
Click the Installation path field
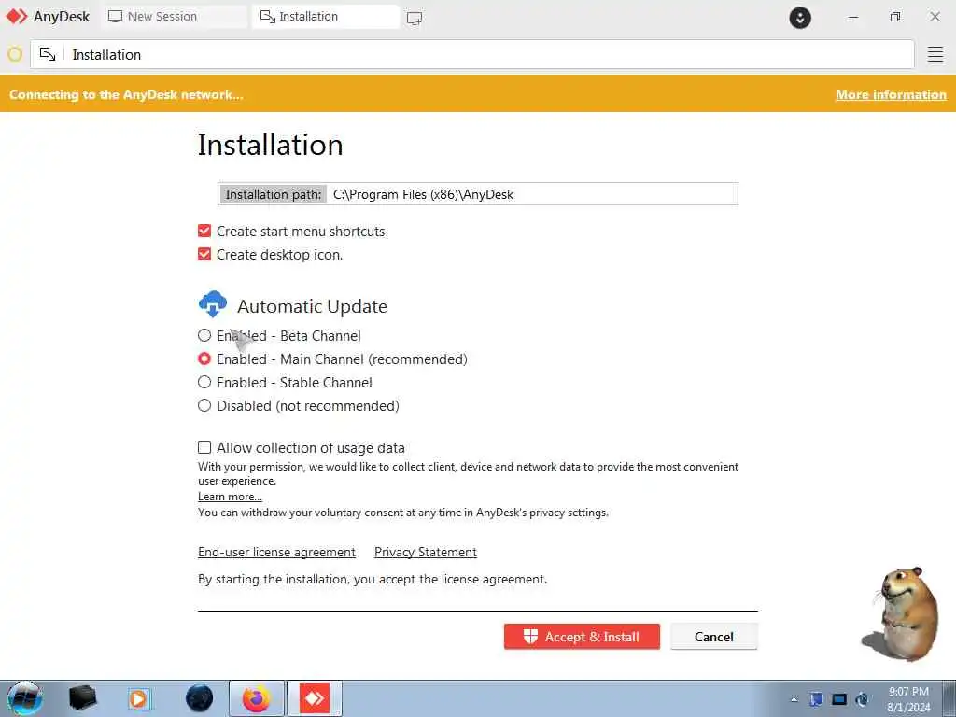478,194
